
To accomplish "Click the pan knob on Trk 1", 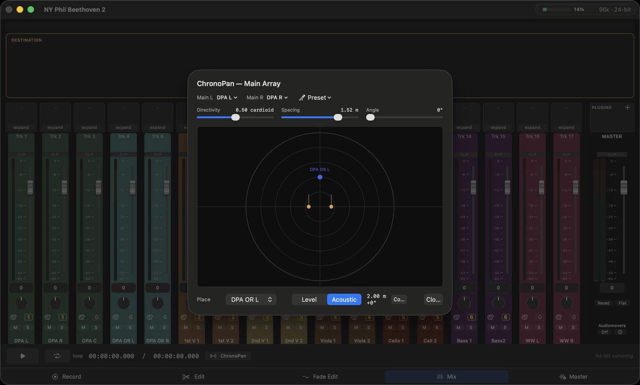I will [x=21, y=303].
